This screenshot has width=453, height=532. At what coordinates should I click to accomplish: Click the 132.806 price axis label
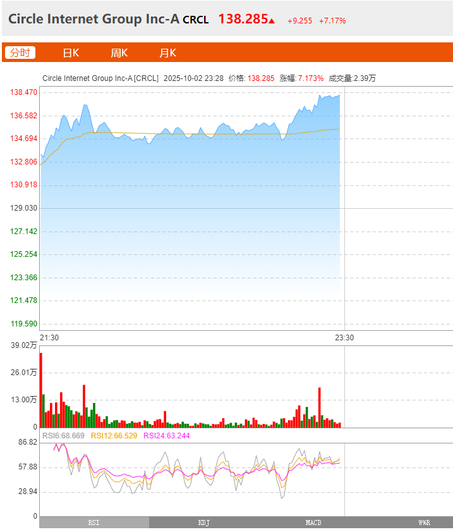[x=24, y=162]
